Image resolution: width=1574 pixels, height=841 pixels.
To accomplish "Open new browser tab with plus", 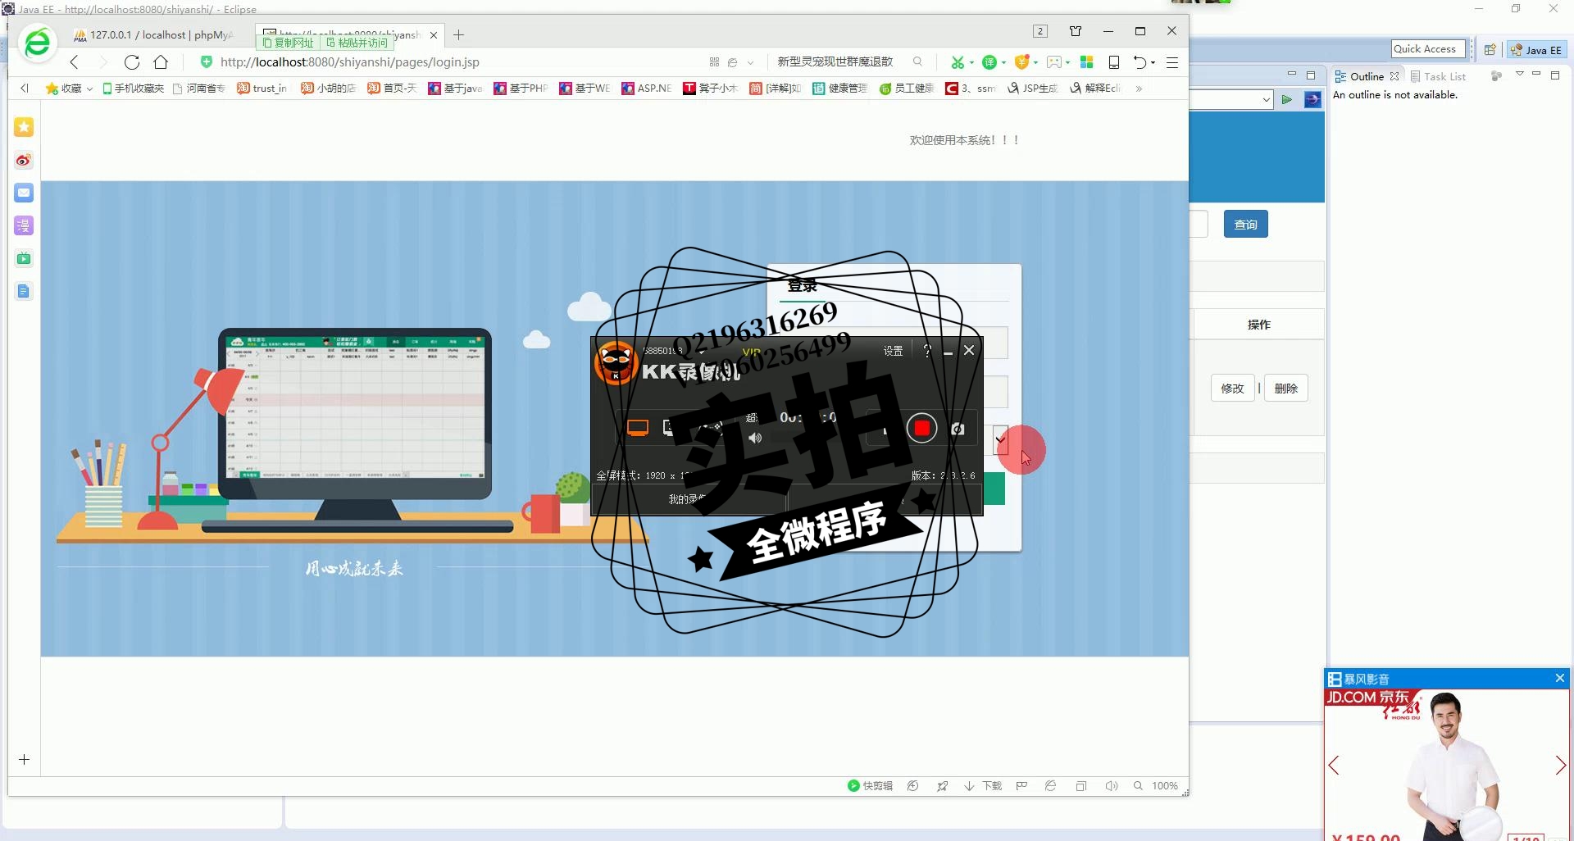I will click(458, 34).
